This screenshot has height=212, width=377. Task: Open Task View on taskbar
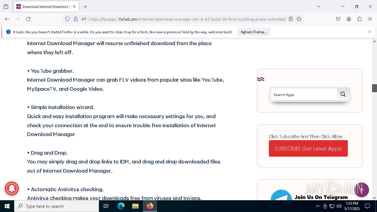(x=106, y=206)
